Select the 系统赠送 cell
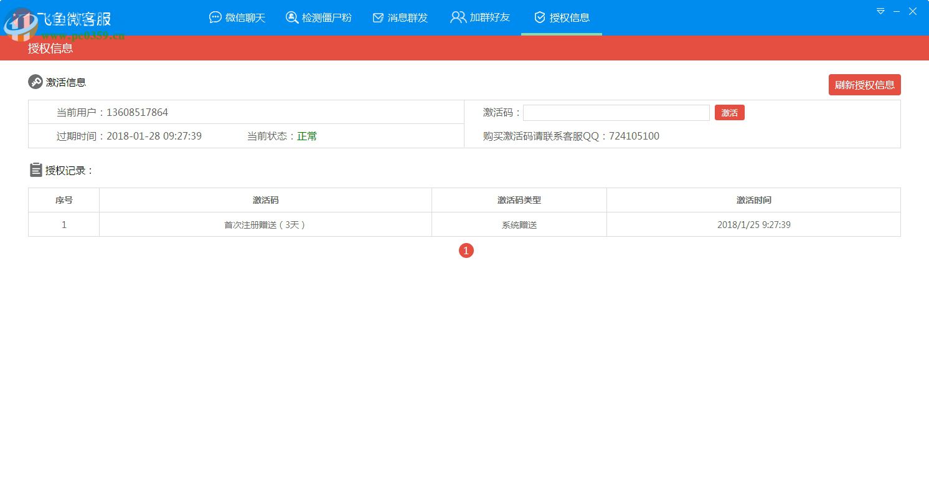 (519, 225)
